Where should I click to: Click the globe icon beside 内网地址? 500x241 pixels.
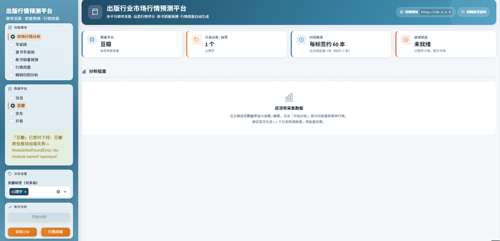click(x=401, y=12)
